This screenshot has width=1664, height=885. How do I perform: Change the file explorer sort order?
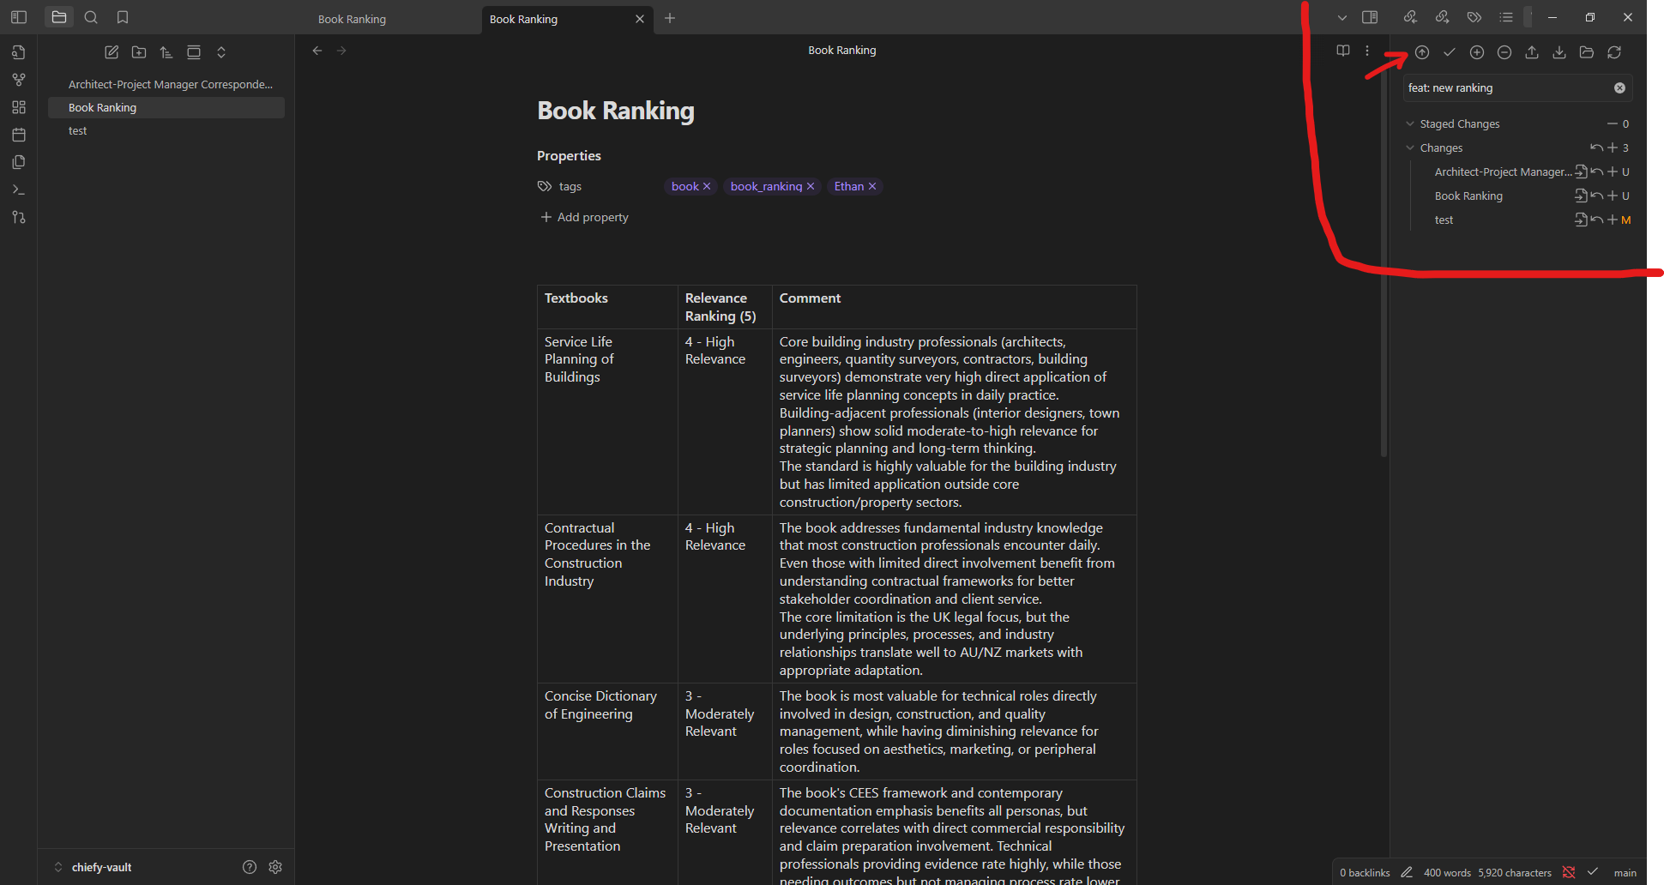166,52
